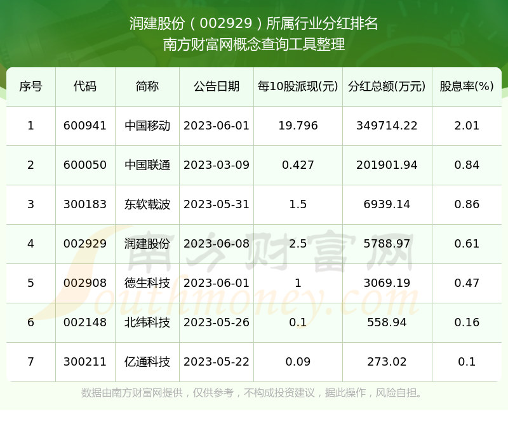Click the date 2023-06-08
The height and width of the screenshot is (424, 508).
217,244
